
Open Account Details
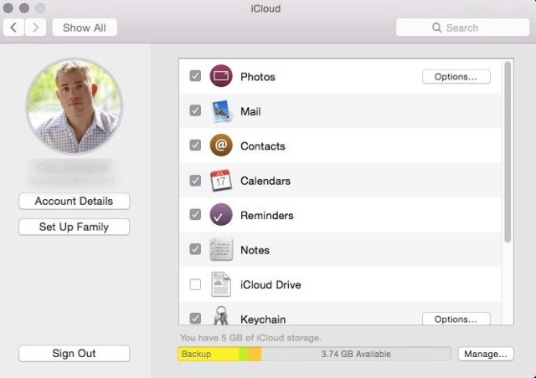pos(74,202)
